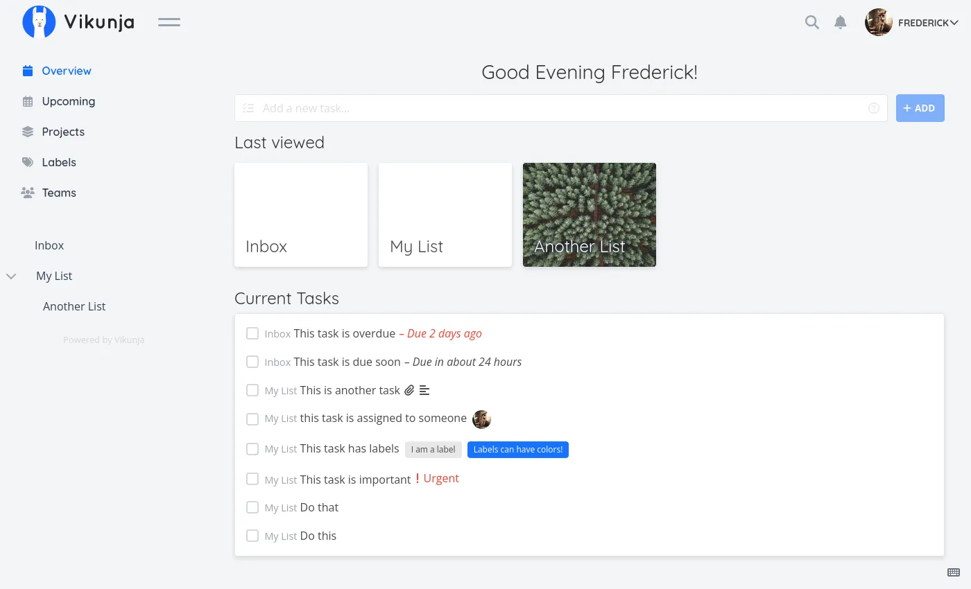Select the Teams icon in the sidebar
The height and width of the screenshot is (589, 971).
point(27,193)
